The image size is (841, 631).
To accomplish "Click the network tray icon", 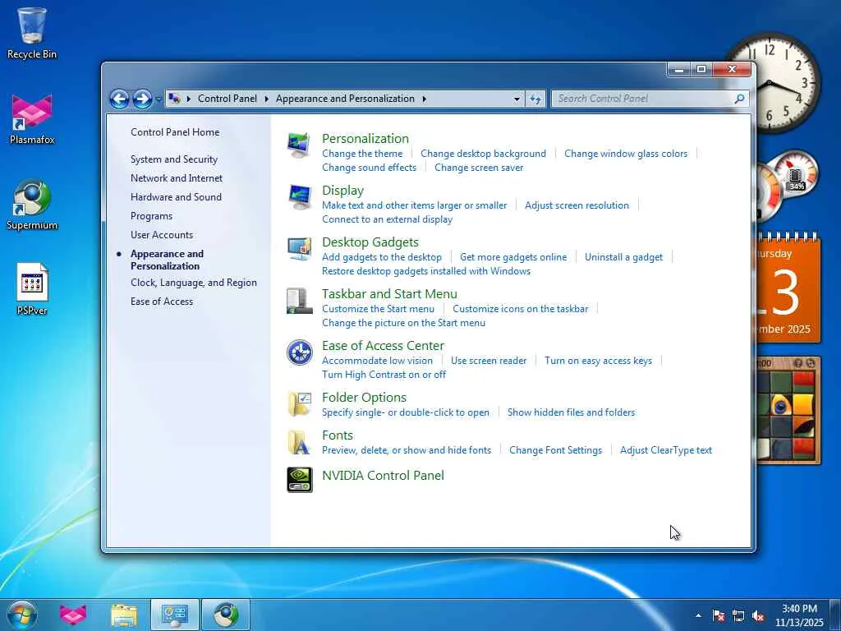I will point(738,615).
